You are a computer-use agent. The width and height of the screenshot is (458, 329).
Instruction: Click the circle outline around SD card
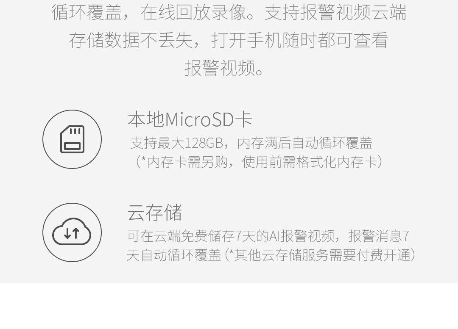point(72,139)
